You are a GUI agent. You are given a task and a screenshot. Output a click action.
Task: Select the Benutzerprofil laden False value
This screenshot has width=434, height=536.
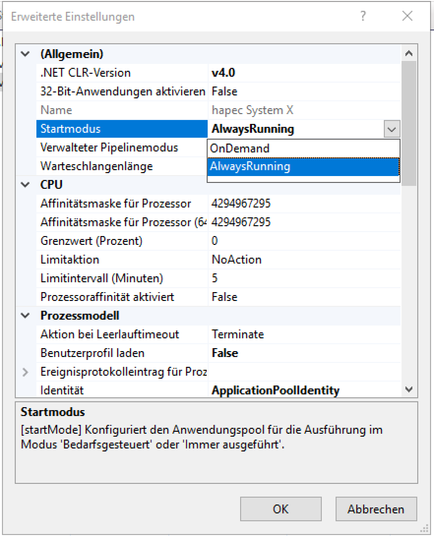coord(225,353)
